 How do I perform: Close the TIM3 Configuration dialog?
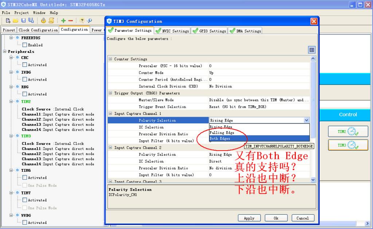tap(314, 21)
